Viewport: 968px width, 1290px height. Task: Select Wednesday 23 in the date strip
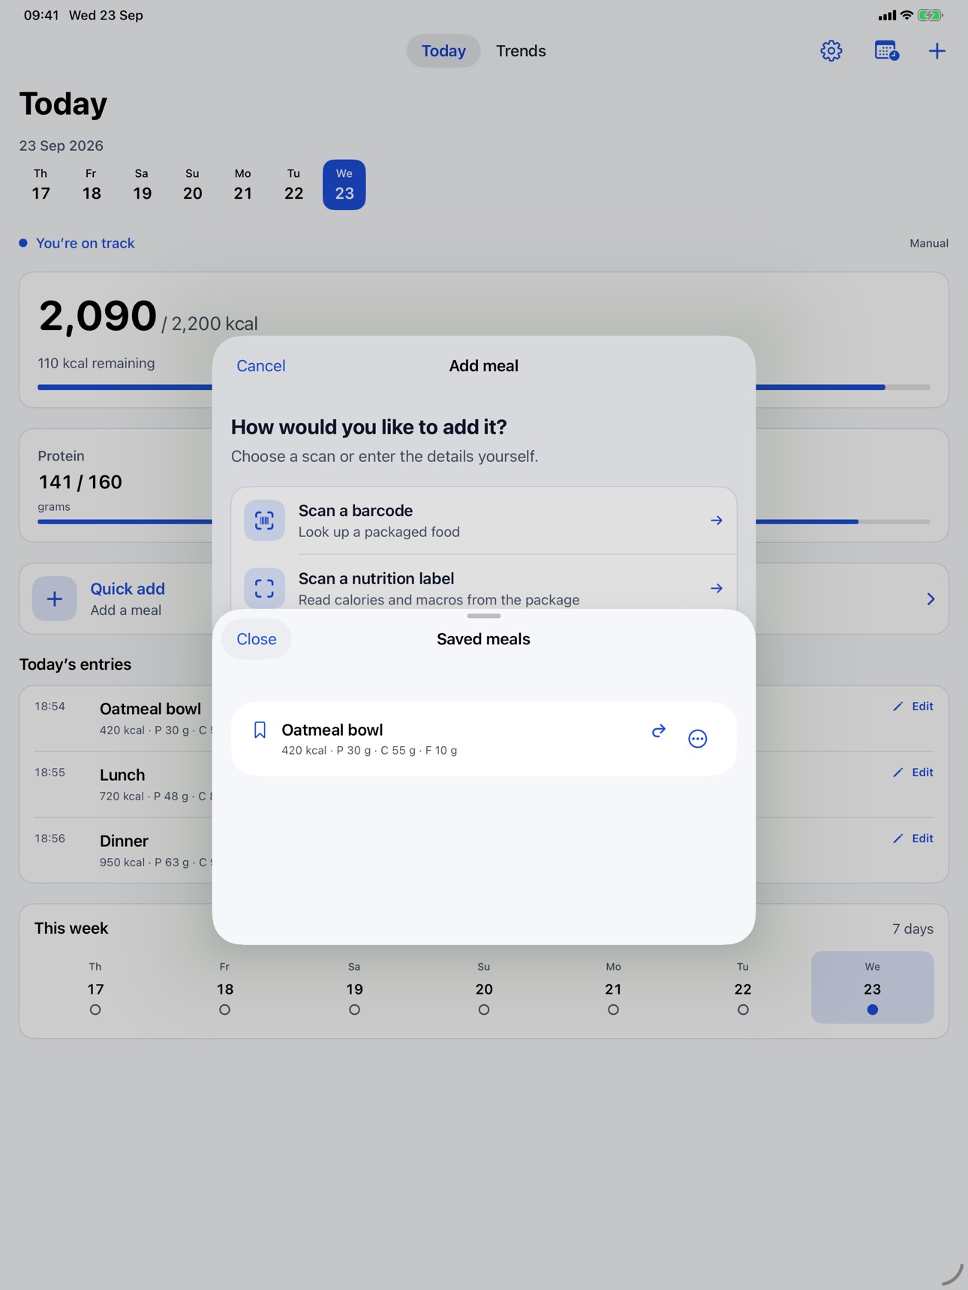coord(344,184)
